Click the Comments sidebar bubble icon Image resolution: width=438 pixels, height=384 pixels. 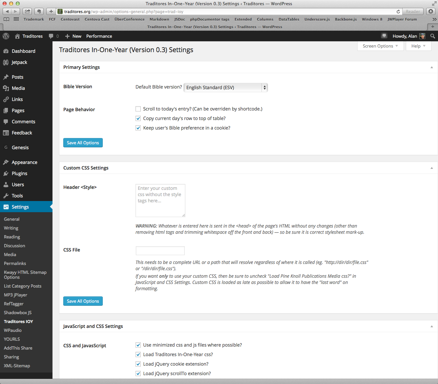pyautogui.click(x=6, y=122)
